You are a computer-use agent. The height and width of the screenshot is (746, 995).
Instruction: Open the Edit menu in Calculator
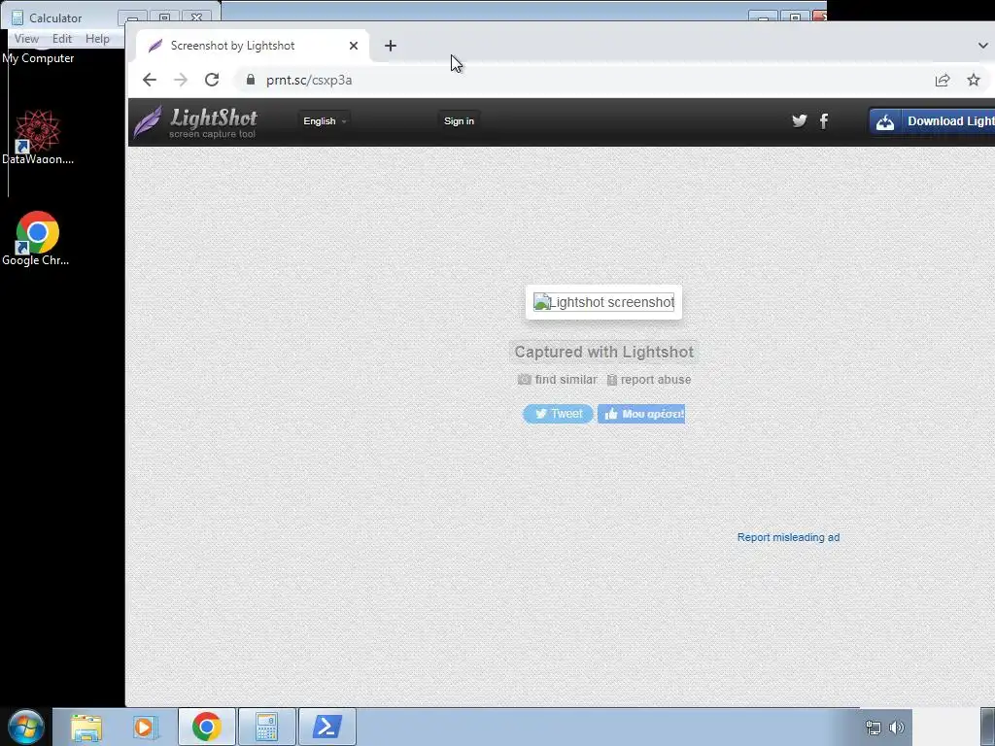pos(62,39)
